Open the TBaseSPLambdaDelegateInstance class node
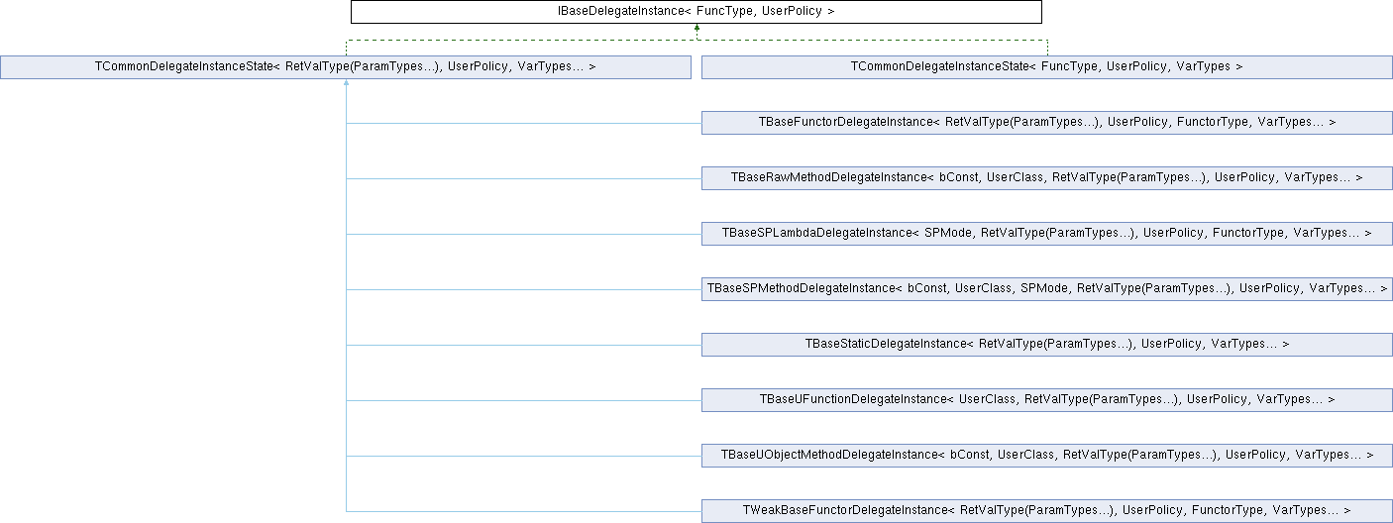The image size is (1393, 523). 1046,234
